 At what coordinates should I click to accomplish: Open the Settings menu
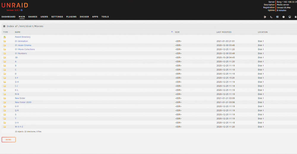point(57,17)
